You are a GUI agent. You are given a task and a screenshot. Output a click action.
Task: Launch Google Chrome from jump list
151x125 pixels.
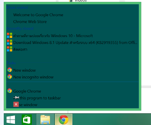point(72,91)
